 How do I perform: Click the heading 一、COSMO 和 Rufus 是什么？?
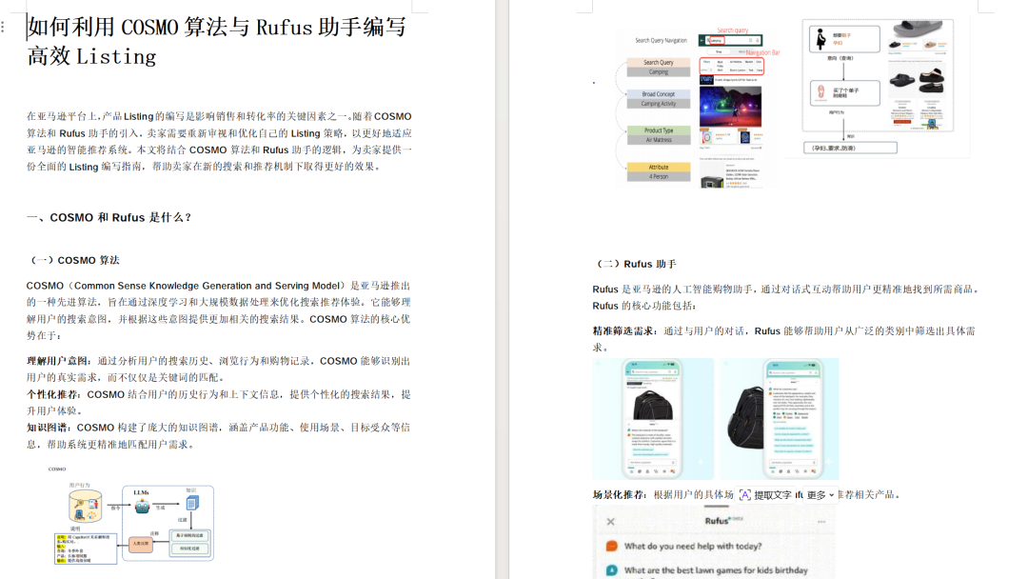tap(109, 218)
